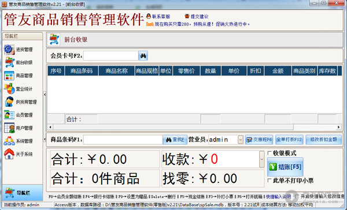Click the 单价 column header
Image resolution: width=347 pixels, height=210 pixels.
(x=234, y=70)
